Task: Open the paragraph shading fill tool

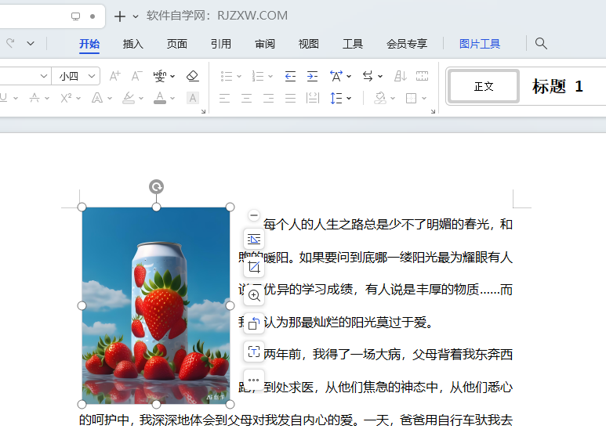Action: click(x=380, y=98)
